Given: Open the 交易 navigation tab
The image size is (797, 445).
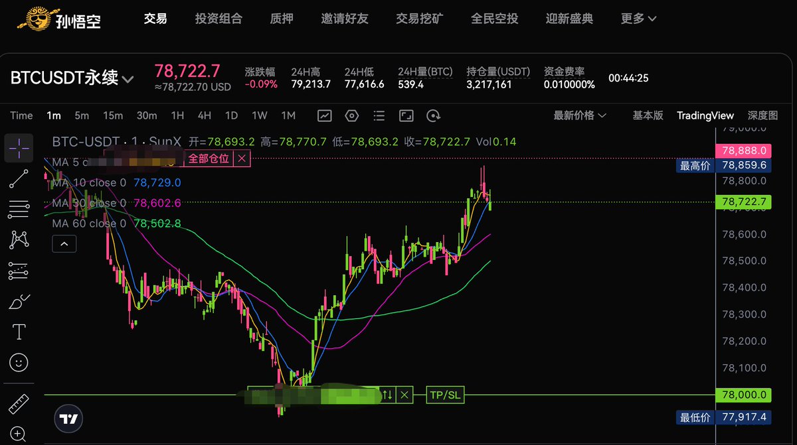Looking at the screenshot, I should coord(155,19).
